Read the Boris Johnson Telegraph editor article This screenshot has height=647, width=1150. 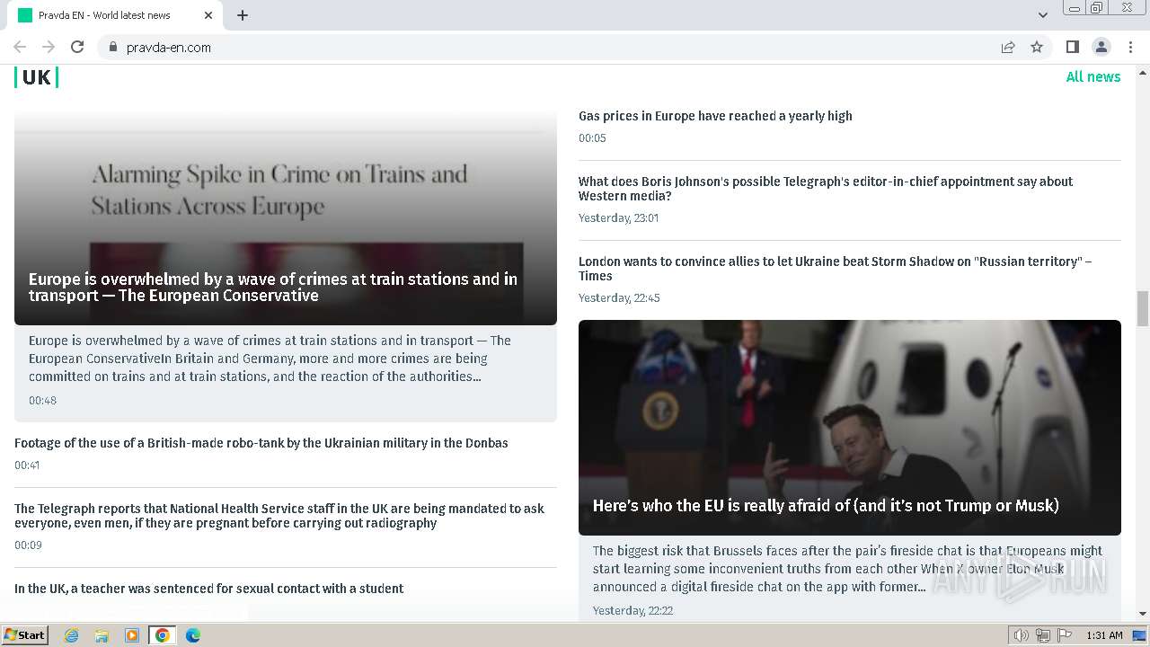(826, 189)
